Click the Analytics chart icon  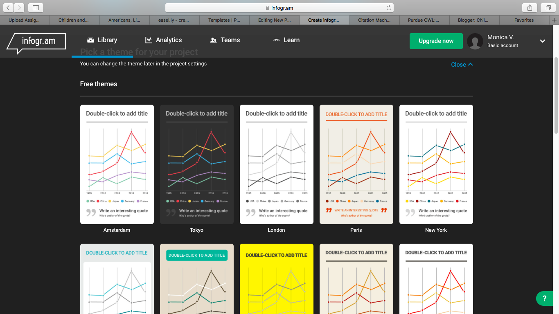click(x=149, y=40)
